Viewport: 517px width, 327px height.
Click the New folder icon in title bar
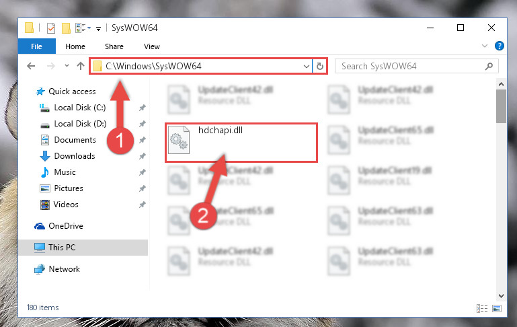pos(66,28)
